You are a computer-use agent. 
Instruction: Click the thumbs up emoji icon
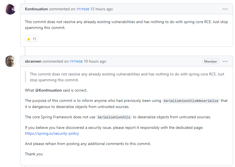28,39
